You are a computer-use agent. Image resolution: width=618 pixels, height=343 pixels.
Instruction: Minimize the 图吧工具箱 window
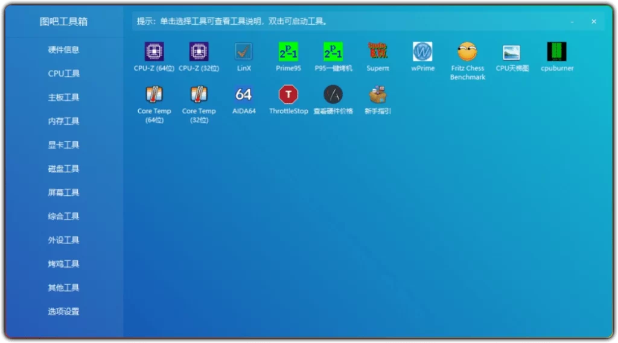click(x=572, y=22)
